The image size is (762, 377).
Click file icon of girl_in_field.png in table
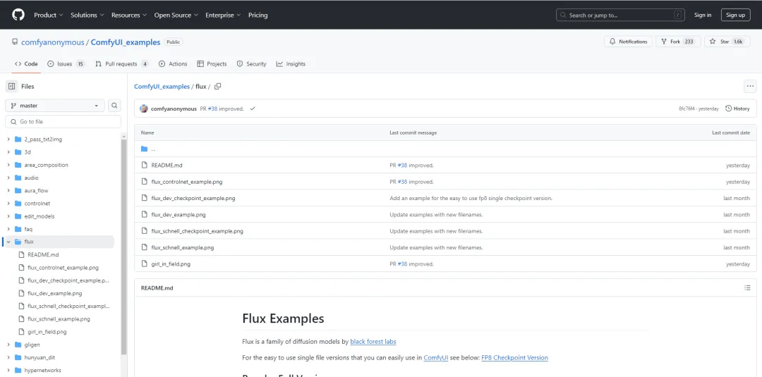point(144,264)
